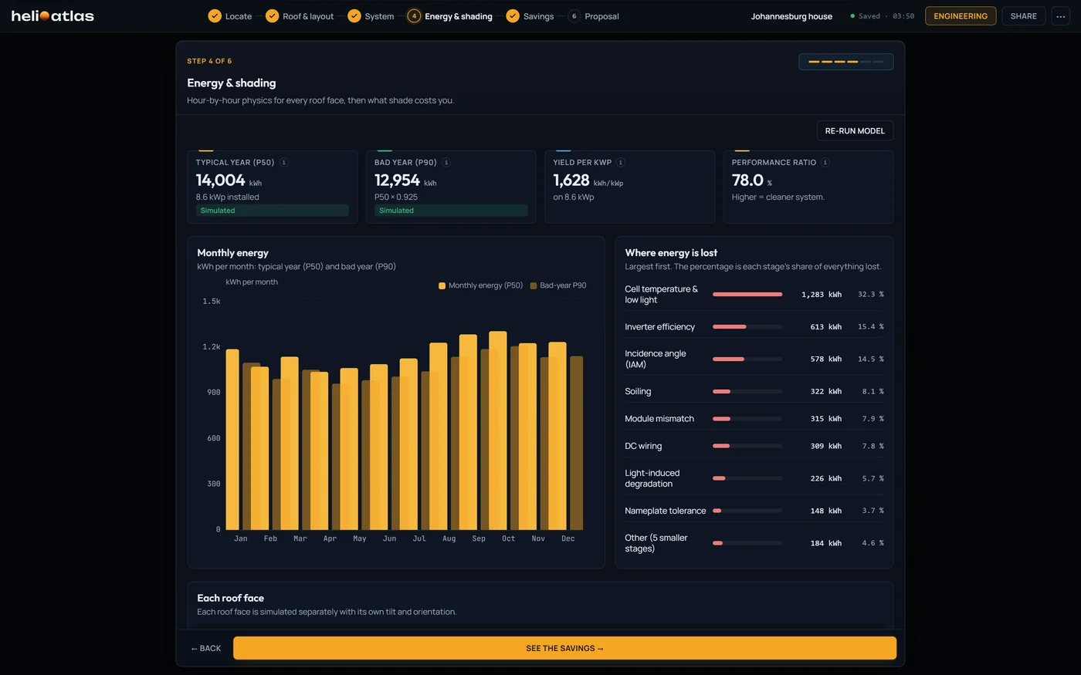Click the Inverter efficiency loss bar
This screenshot has height=675, width=1081.
747,327
